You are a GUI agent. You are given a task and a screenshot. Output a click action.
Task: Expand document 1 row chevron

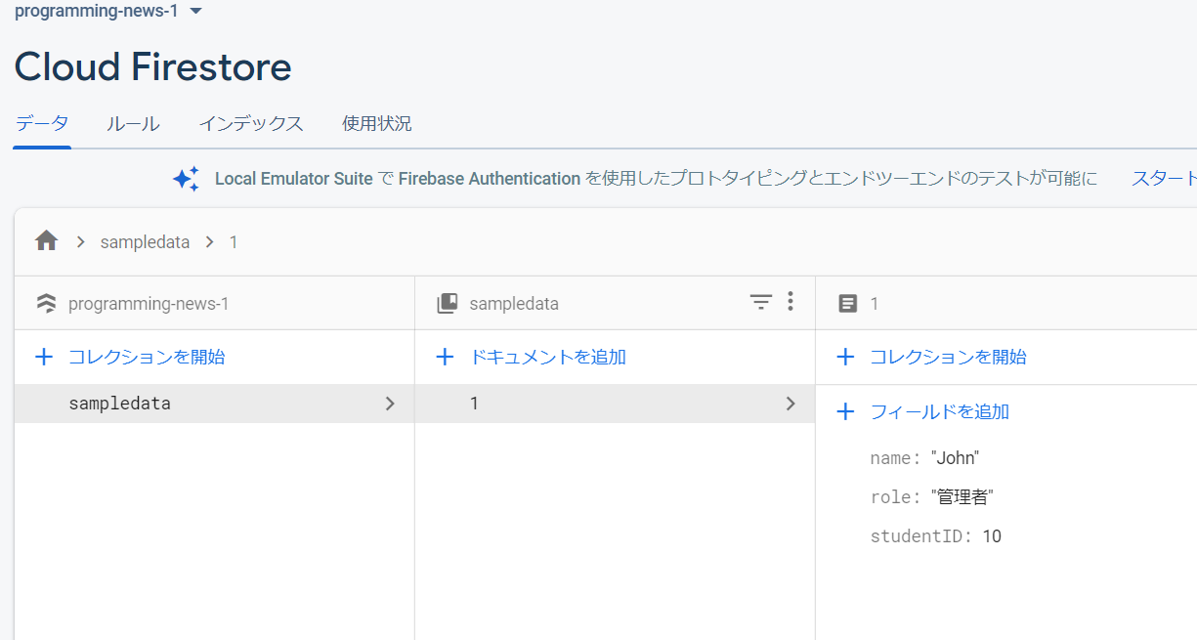(x=791, y=404)
